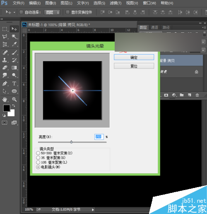The width and height of the screenshot is (207, 214).
Task: Select 35 毫米聚焦 lens type
Action: coord(38,158)
